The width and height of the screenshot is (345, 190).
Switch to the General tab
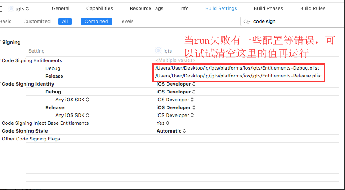click(61, 8)
